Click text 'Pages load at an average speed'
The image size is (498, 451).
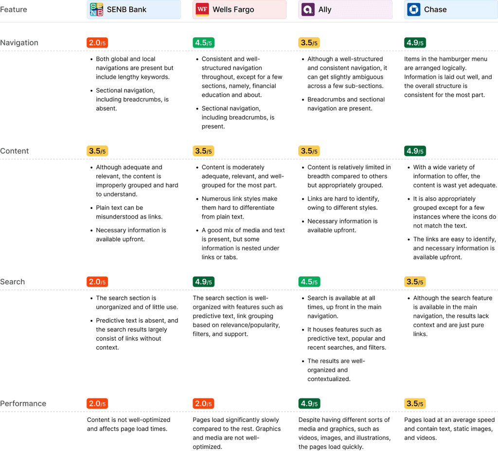click(449, 419)
